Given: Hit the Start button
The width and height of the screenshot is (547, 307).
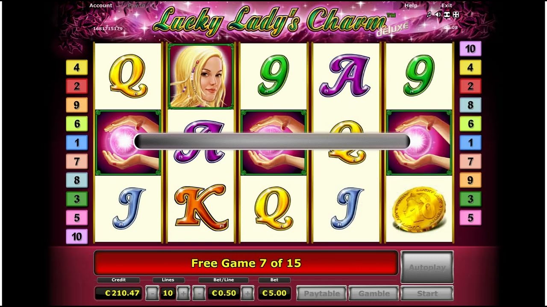Looking at the screenshot, I should (x=427, y=293).
